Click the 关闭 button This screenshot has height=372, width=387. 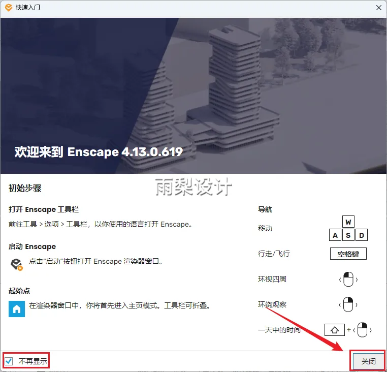tap(368, 361)
